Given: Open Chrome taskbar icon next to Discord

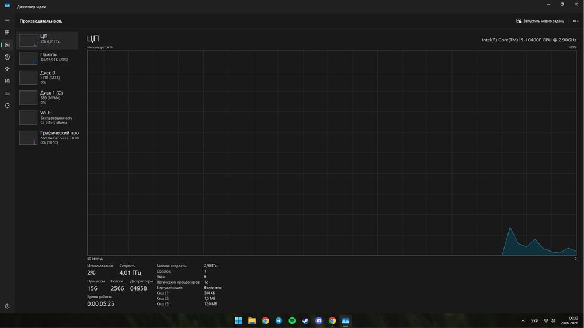Looking at the screenshot, I should pos(332,321).
